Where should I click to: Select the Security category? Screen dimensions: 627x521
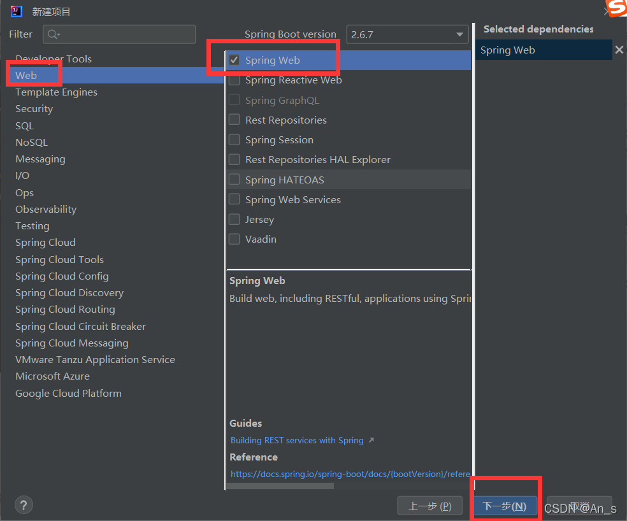pyautogui.click(x=34, y=109)
